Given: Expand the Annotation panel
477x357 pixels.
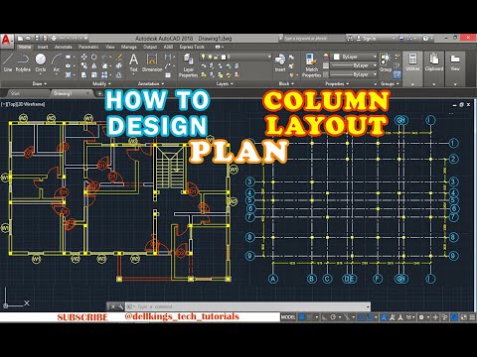Looking at the screenshot, I should point(151,84).
